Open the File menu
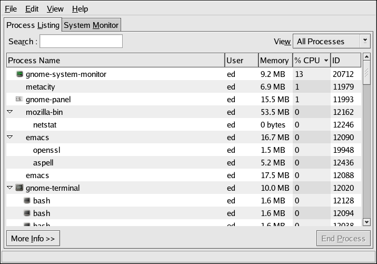This screenshot has width=377, height=264. tap(11, 9)
